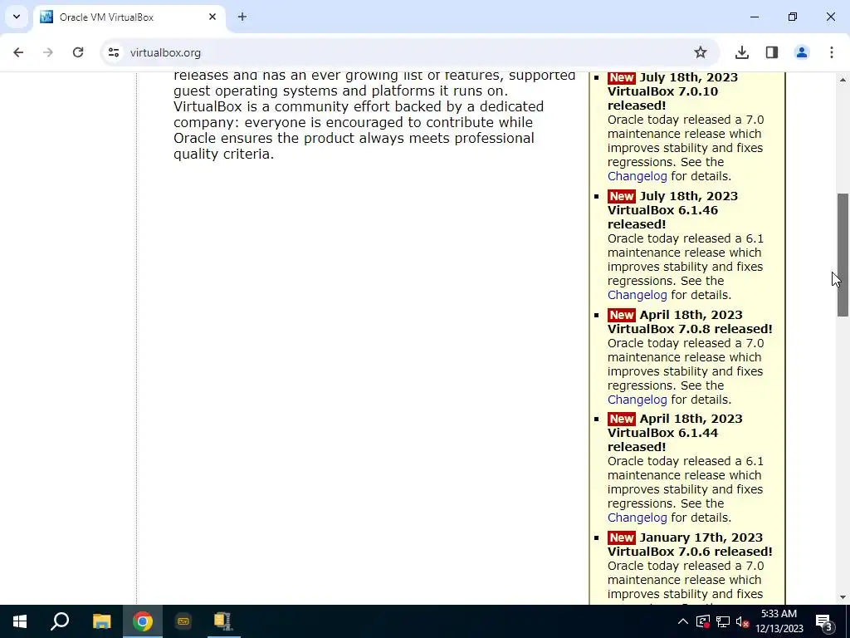Open Chrome side panel
Screen dimensions: 850x638
pos(772,52)
